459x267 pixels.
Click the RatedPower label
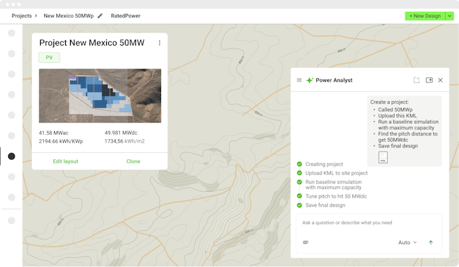point(125,16)
